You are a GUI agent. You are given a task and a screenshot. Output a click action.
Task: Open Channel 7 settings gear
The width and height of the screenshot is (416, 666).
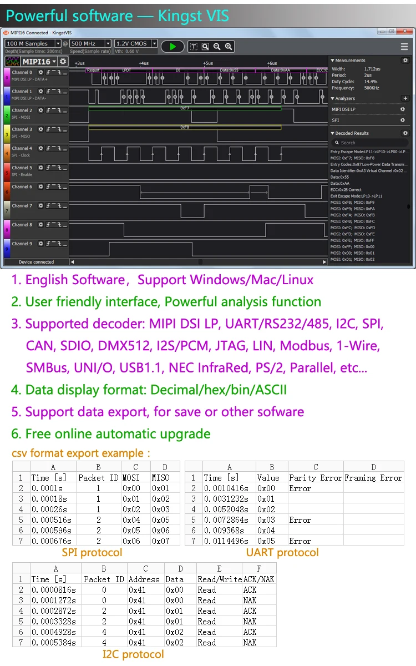(39, 205)
